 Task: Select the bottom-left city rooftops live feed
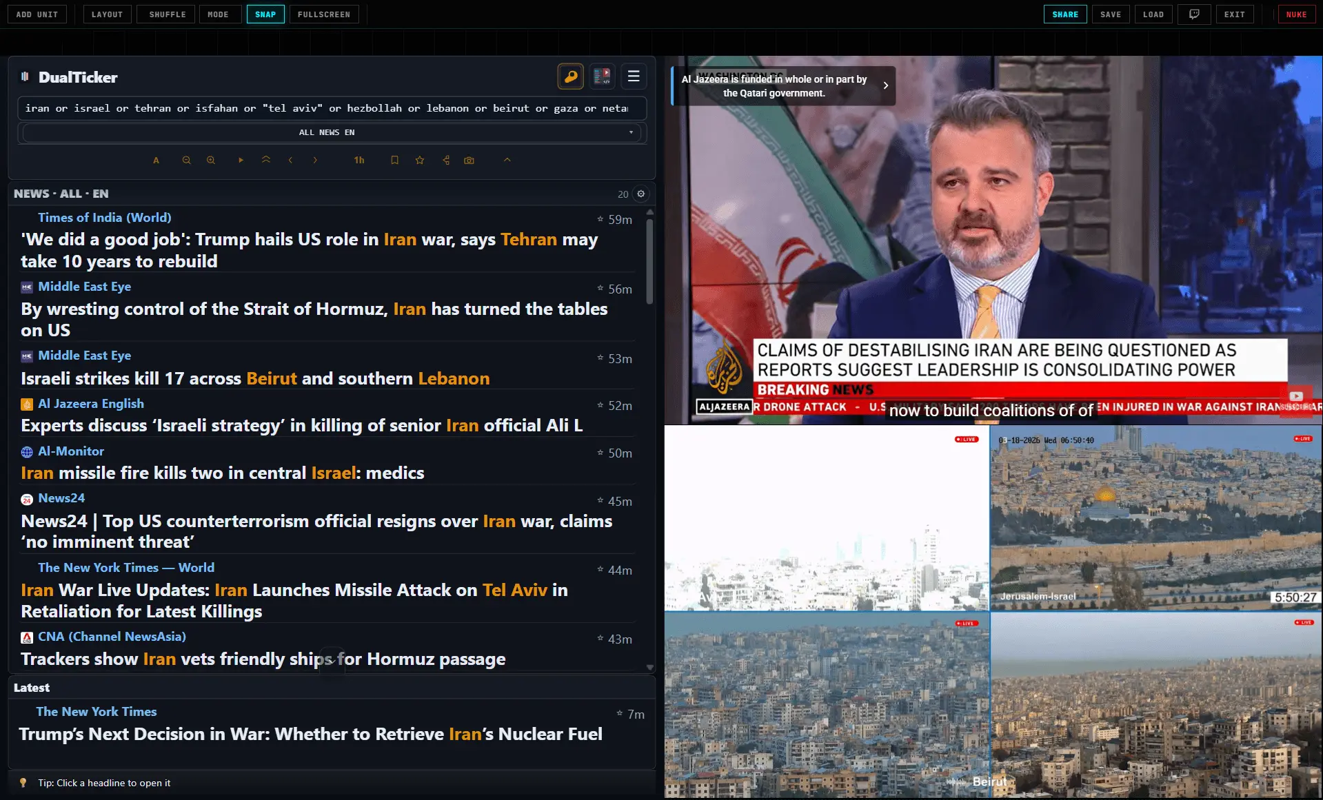tap(827, 705)
